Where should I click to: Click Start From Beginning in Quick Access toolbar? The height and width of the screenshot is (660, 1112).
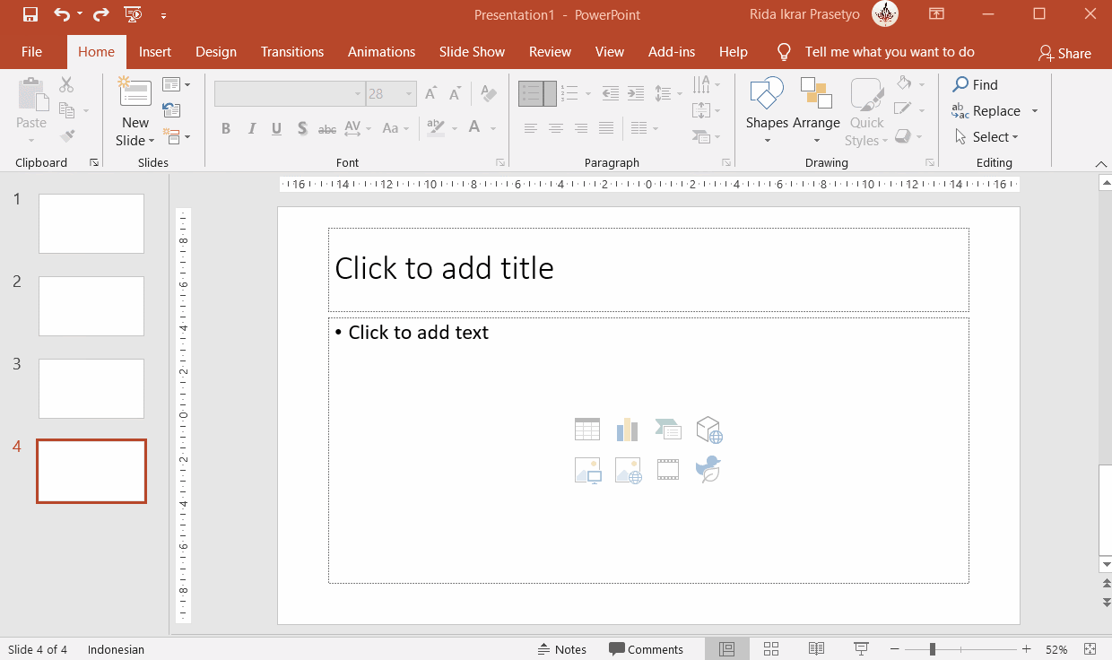coord(133,14)
